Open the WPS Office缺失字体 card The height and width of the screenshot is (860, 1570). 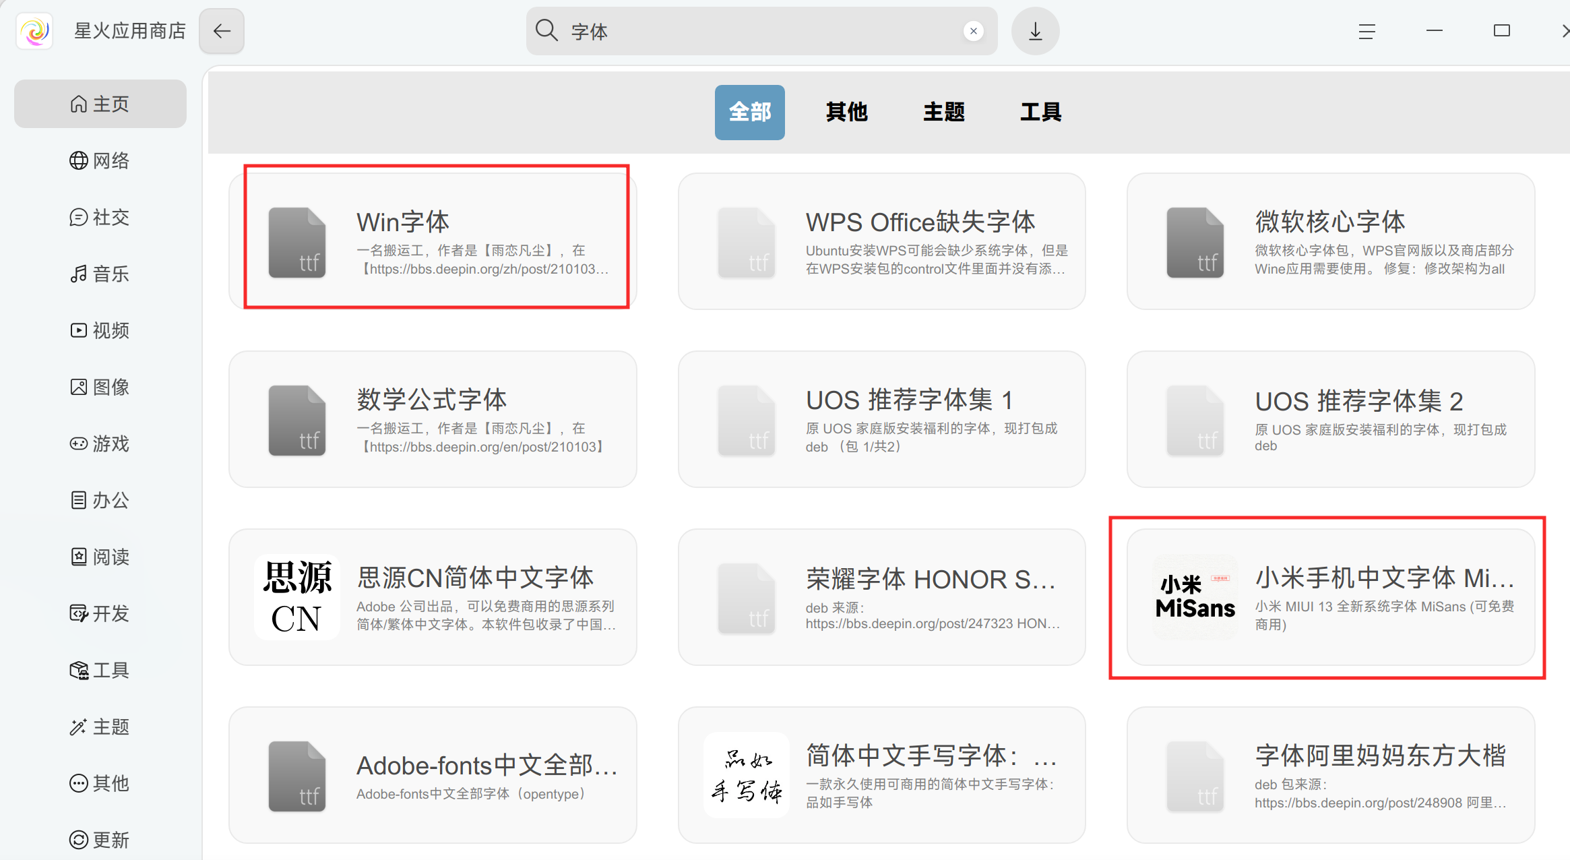point(882,241)
